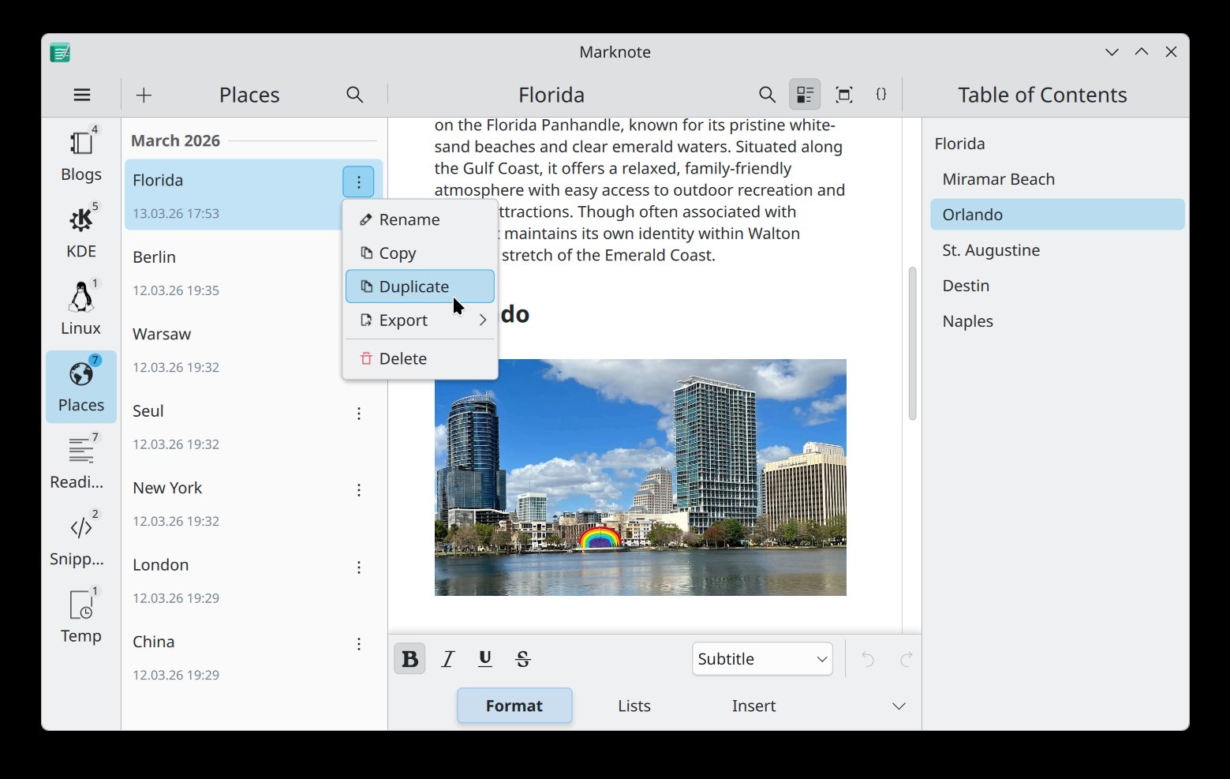Create a new note with the plus icon
This screenshot has height=779, width=1230.
point(144,94)
